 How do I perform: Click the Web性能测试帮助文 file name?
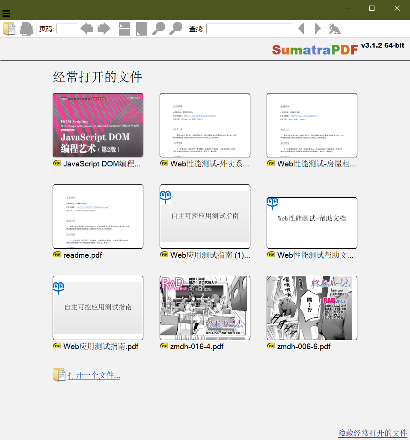point(315,255)
